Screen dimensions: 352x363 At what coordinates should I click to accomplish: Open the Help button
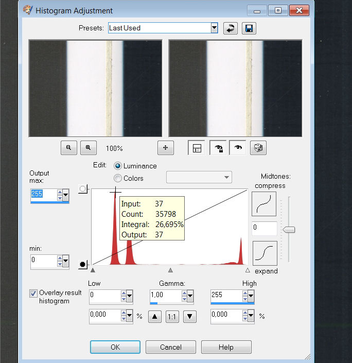pyautogui.click(x=226, y=347)
